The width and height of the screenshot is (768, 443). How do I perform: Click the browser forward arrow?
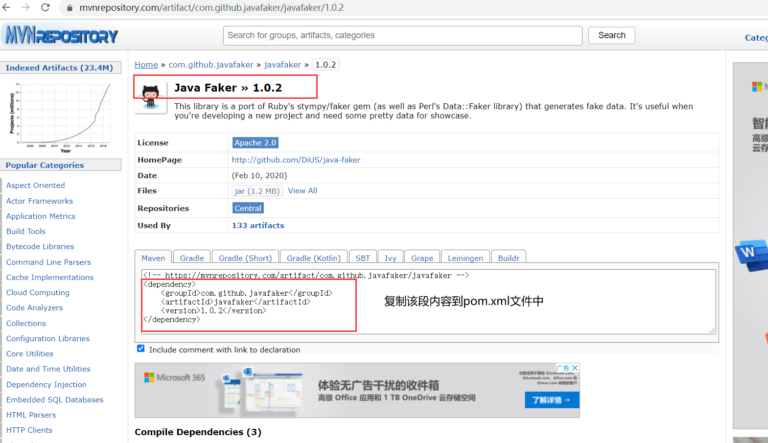pos(26,7)
